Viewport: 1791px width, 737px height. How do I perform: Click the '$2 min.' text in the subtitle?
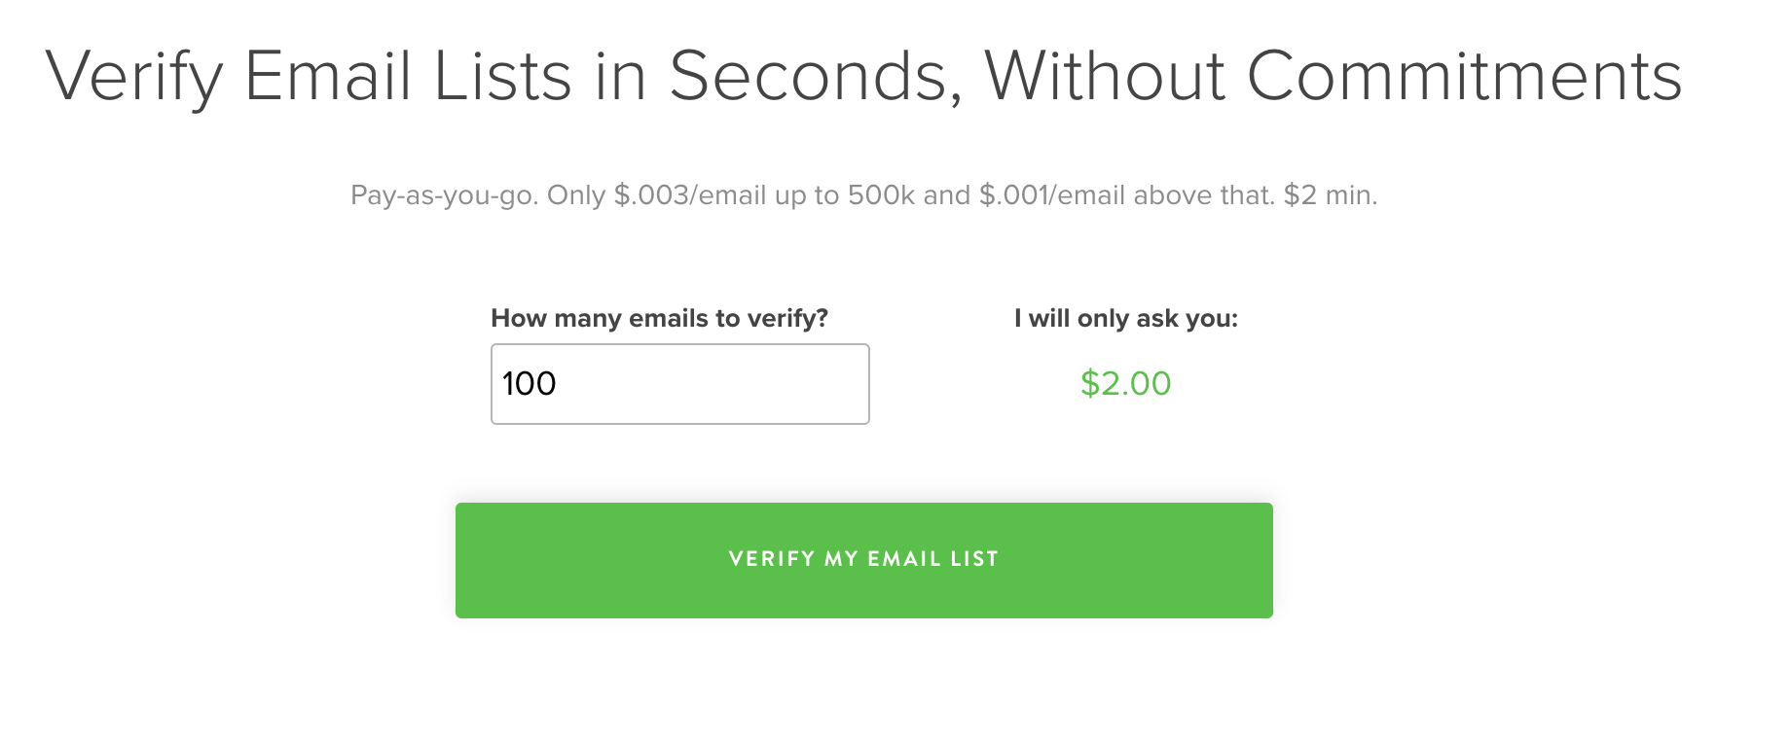[x=1330, y=195]
